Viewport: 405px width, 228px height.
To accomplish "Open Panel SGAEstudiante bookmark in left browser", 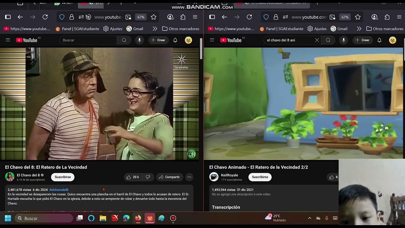I will [77, 29].
